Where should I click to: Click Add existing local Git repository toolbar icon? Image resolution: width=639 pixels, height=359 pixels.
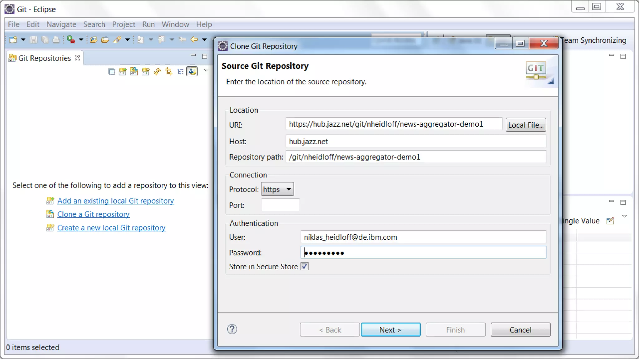[123, 72]
